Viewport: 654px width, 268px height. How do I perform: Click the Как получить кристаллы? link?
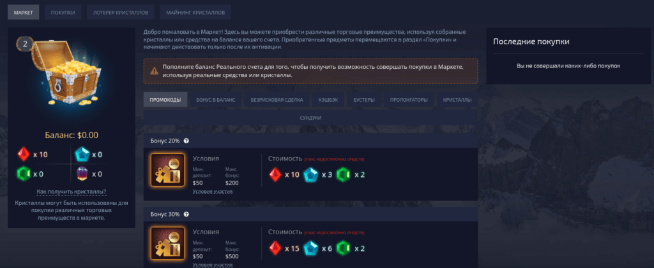coord(72,192)
